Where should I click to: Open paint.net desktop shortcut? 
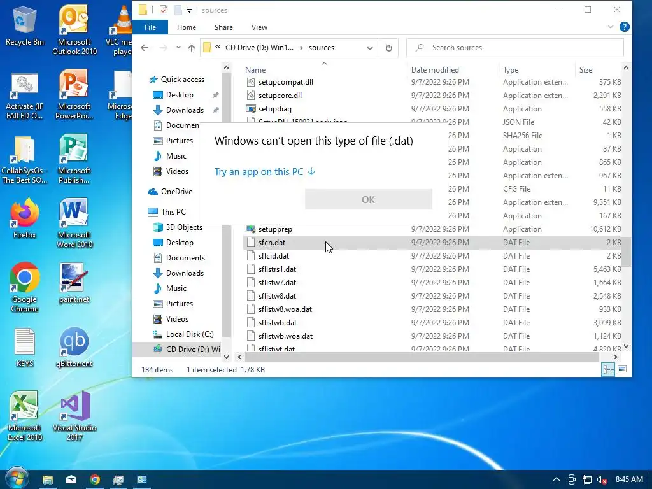pos(74,283)
